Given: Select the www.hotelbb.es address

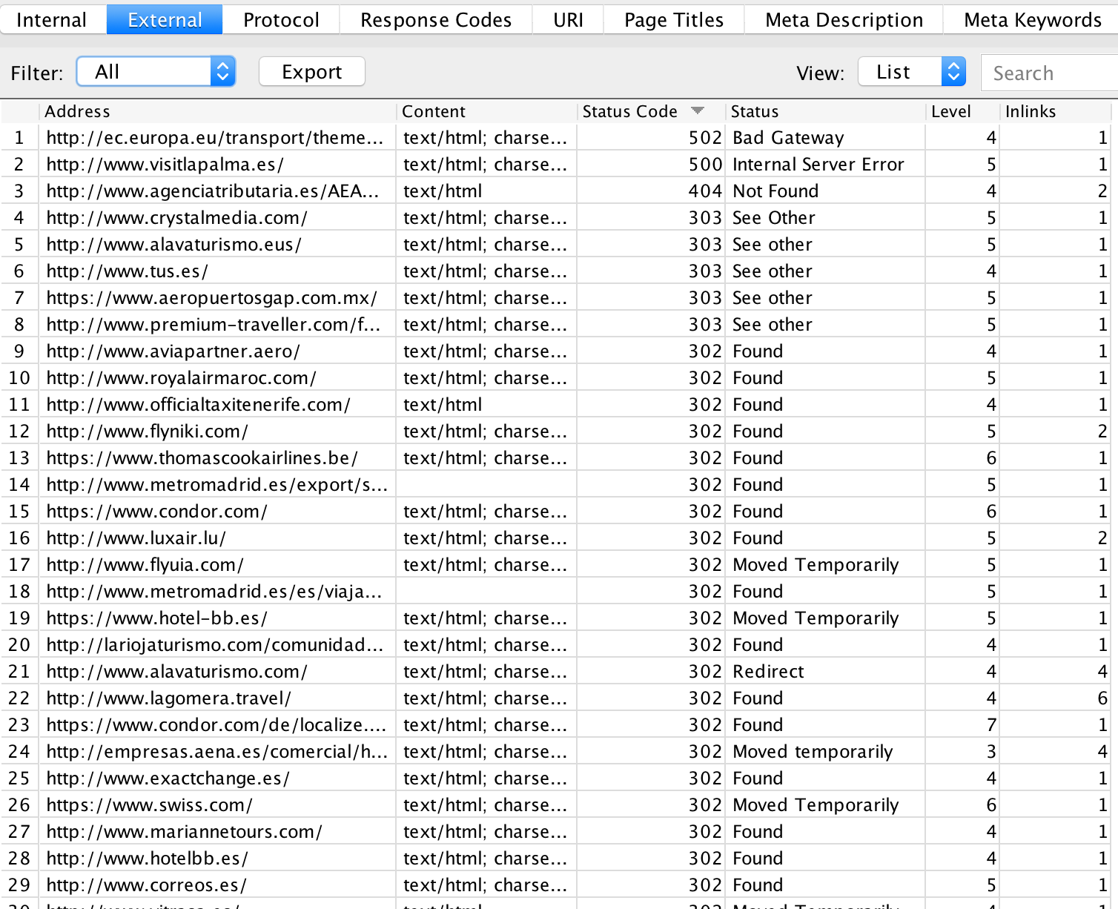Looking at the screenshot, I should pyautogui.click(x=147, y=859).
